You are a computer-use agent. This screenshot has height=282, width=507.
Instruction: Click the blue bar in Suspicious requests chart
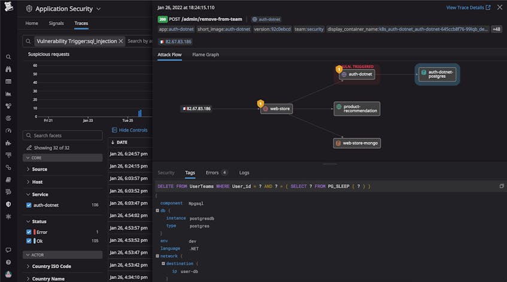[140, 113]
